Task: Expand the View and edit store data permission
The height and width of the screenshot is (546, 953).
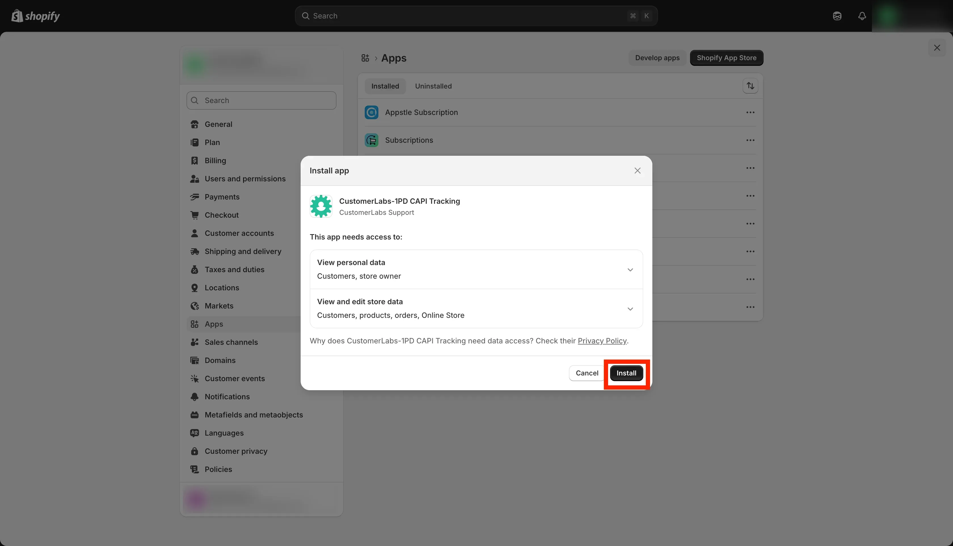Action: 476,308
